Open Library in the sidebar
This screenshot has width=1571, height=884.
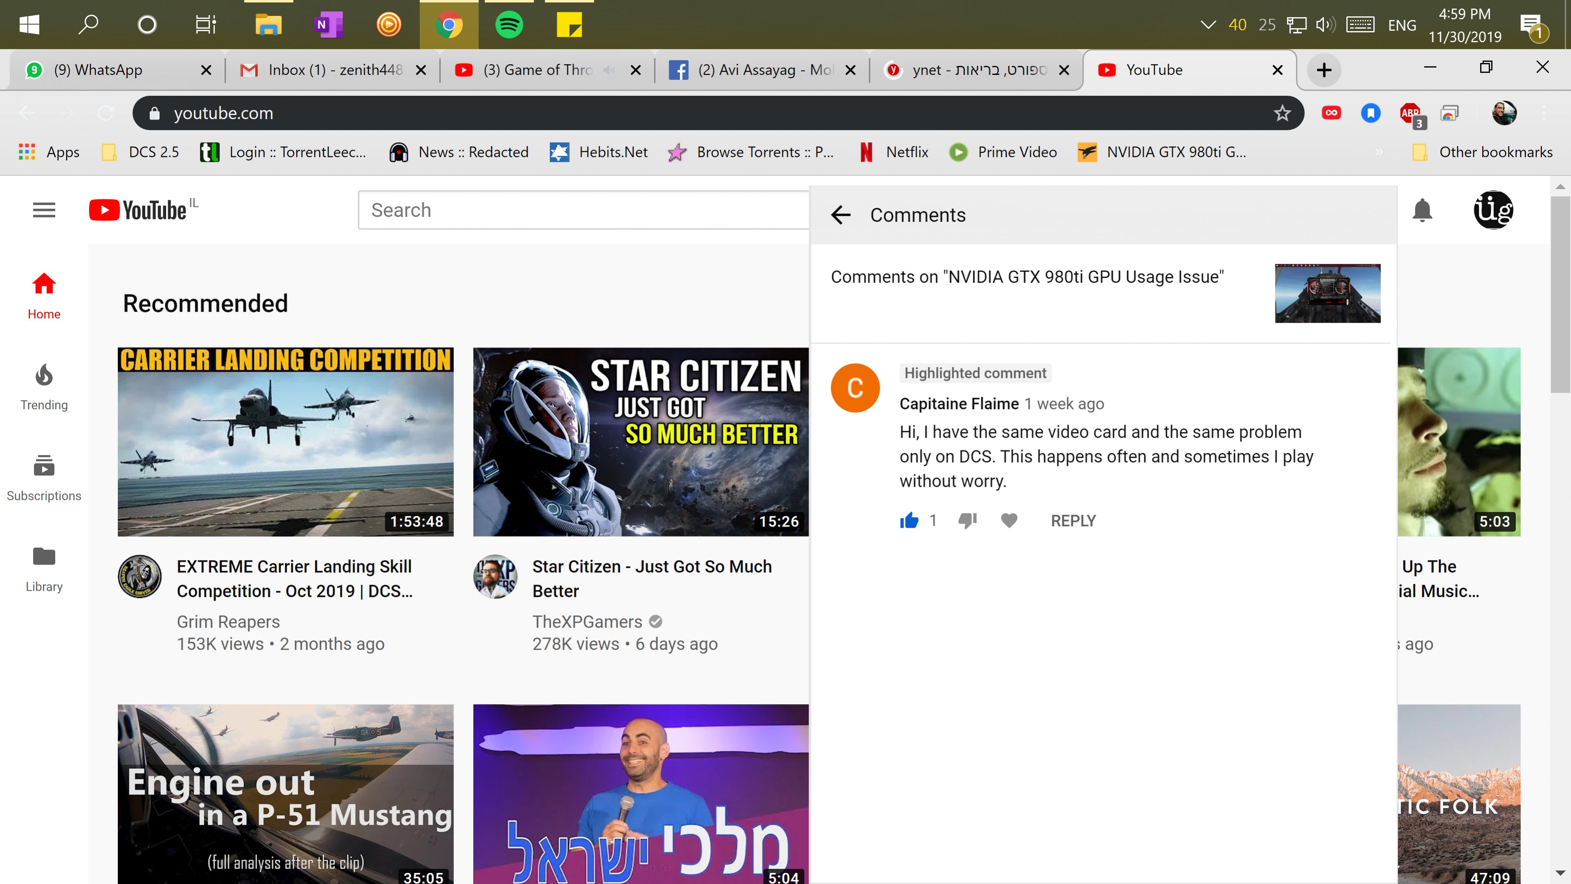[x=44, y=569]
